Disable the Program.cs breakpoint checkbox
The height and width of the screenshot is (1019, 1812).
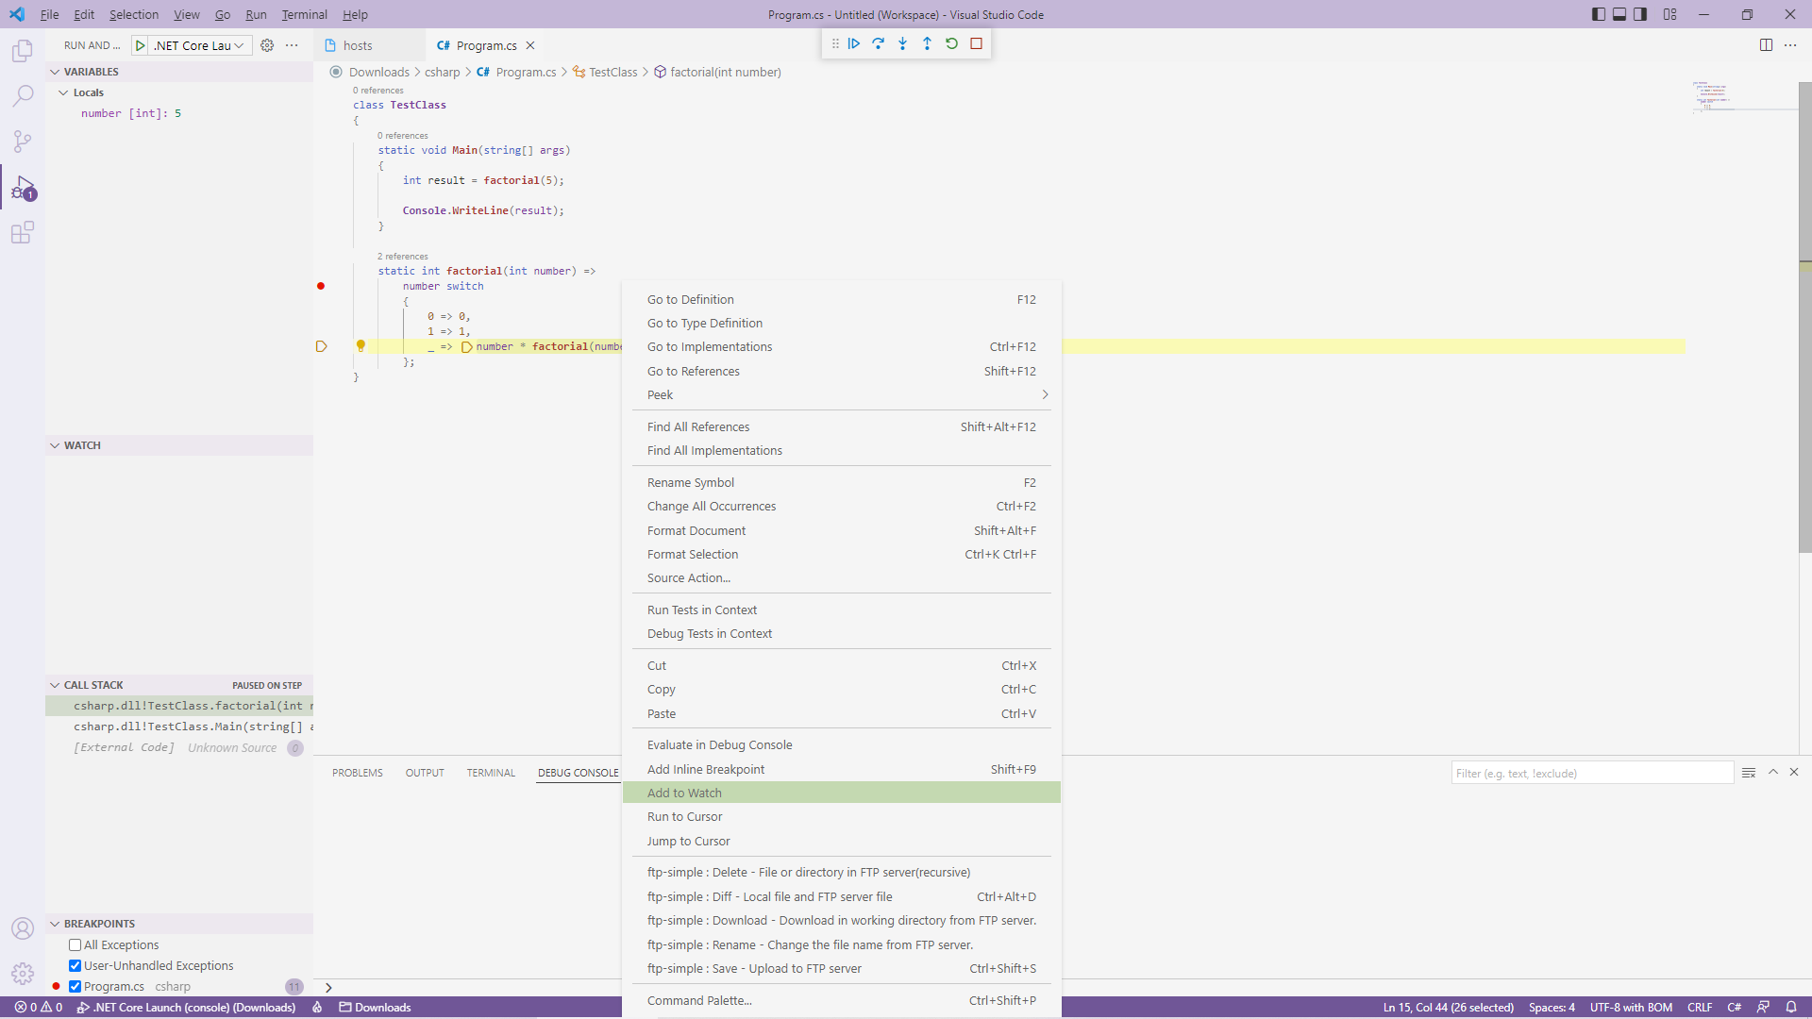point(75,986)
